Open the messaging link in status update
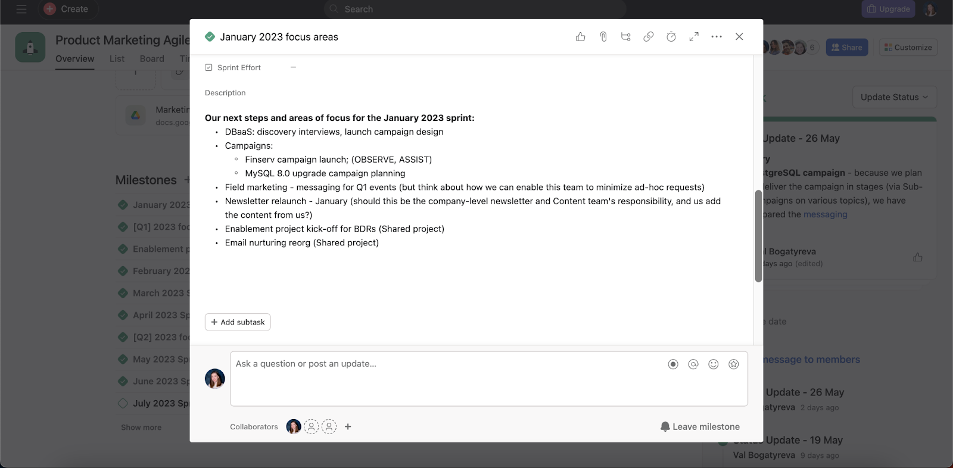This screenshot has width=953, height=468. [825, 214]
